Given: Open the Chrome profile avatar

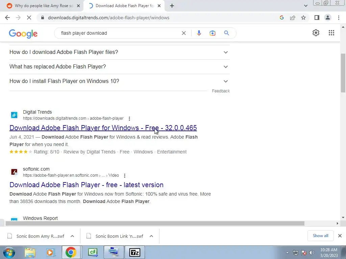Looking at the screenshot, I should (328, 18).
